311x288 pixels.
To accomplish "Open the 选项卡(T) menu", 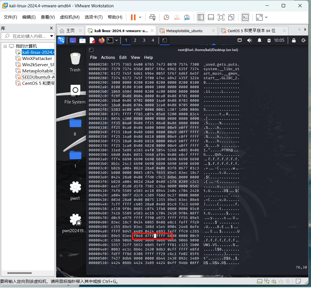I will click(x=94, y=17).
